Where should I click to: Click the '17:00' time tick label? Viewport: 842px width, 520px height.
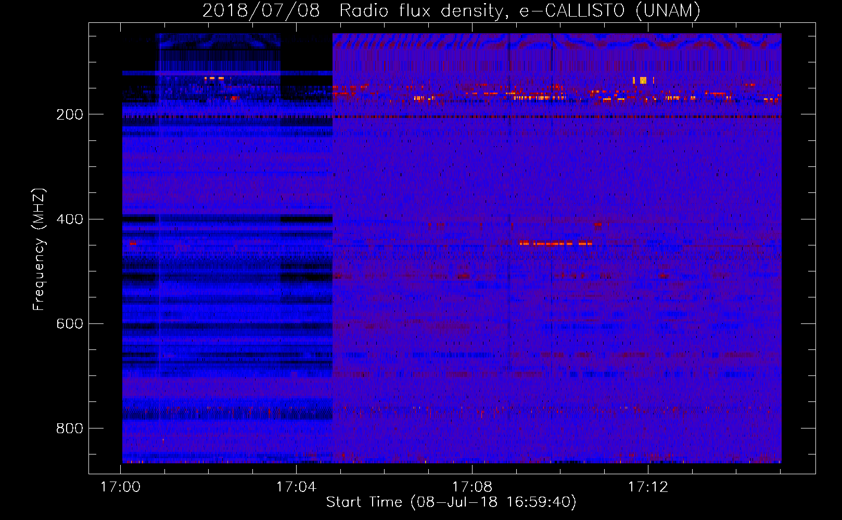(x=120, y=487)
